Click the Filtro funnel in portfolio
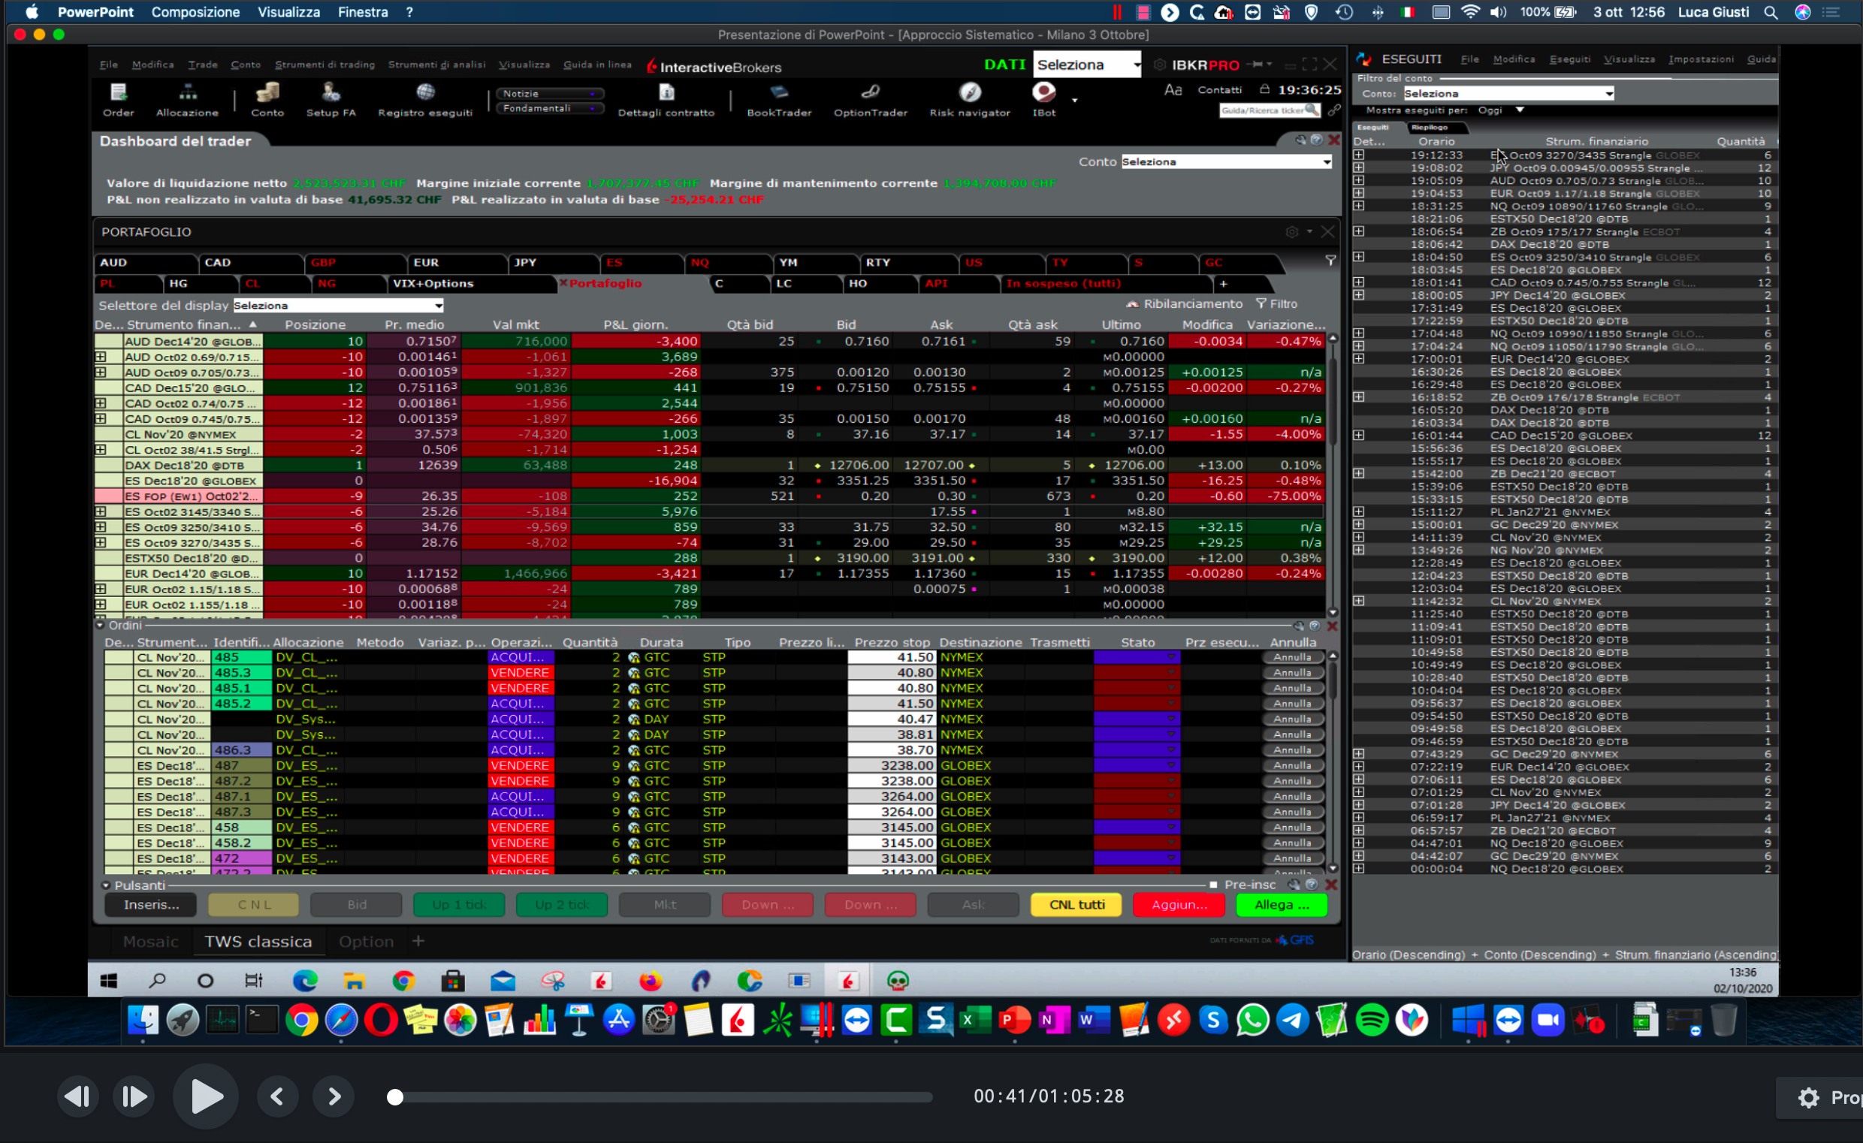Image resolution: width=1863 pixels, height=1143 pixels. pos(1261,304)
